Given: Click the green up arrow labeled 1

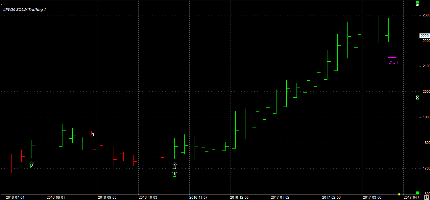Looking at the screenshot, I should [x=174, y=173].
